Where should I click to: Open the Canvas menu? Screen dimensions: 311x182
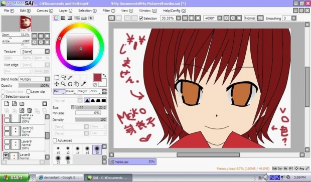[45, 11]
